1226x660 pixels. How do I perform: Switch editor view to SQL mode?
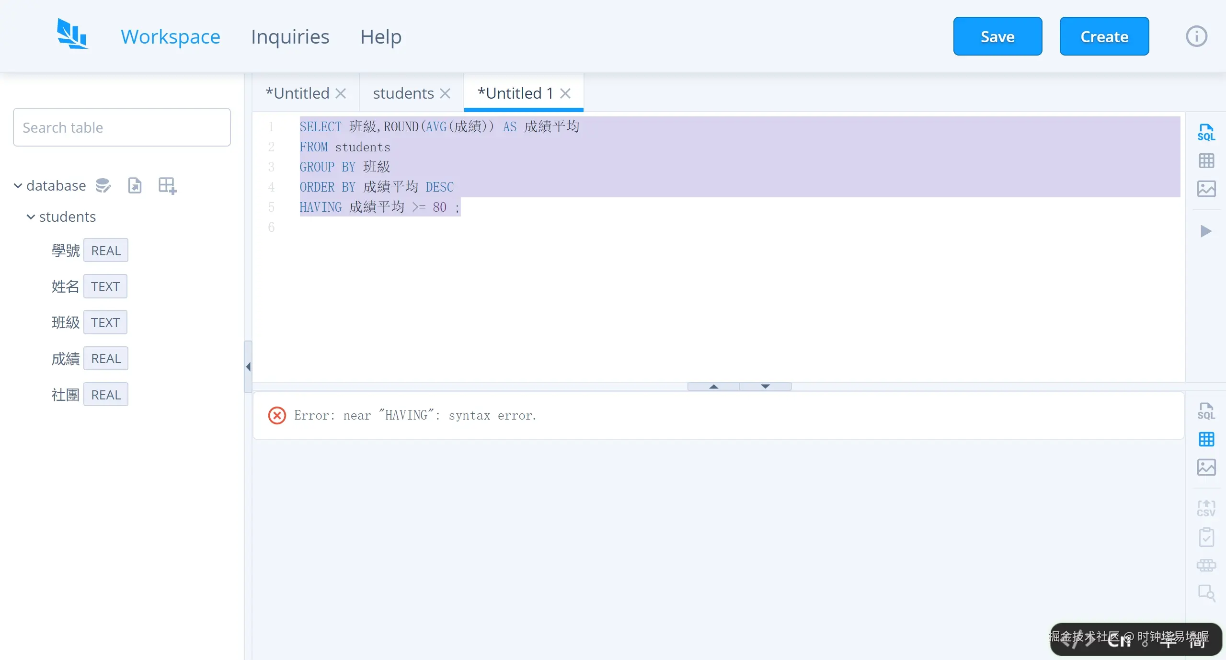[x=1206, y=132]
